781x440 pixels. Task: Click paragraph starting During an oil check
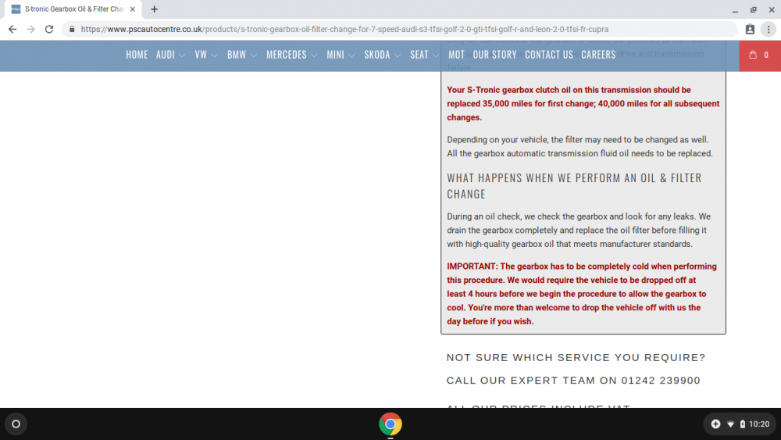point(579,231)
